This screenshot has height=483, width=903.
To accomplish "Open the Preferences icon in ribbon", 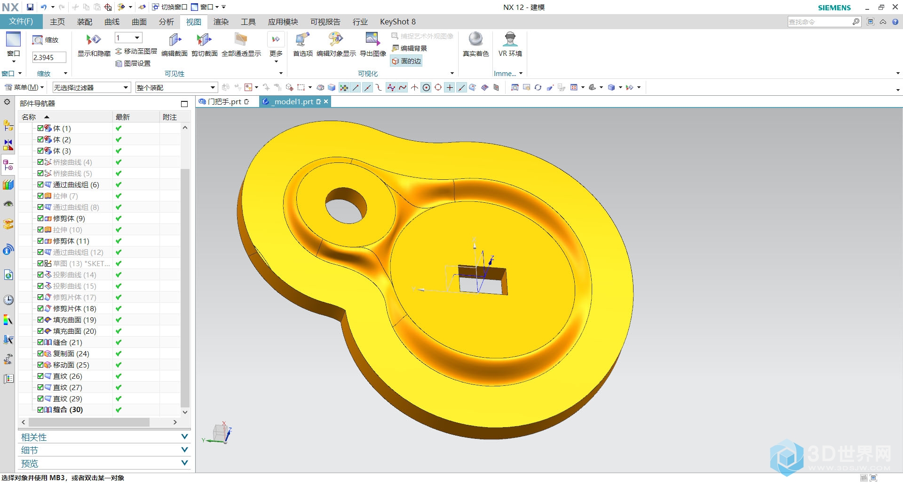I will pyautogui.click(x=302, y=40).
